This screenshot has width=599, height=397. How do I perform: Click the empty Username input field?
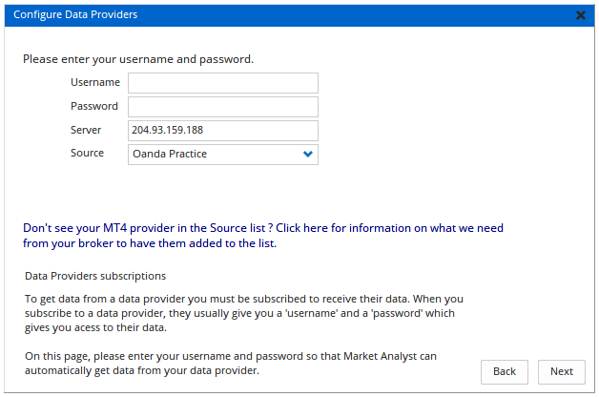point(222,83)
